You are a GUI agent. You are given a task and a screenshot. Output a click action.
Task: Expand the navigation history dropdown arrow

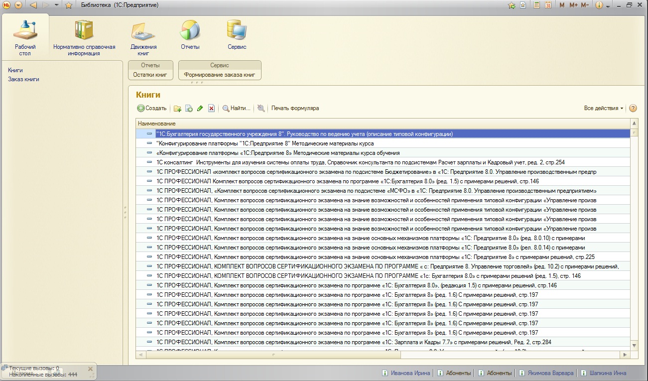tap(56, 5)
